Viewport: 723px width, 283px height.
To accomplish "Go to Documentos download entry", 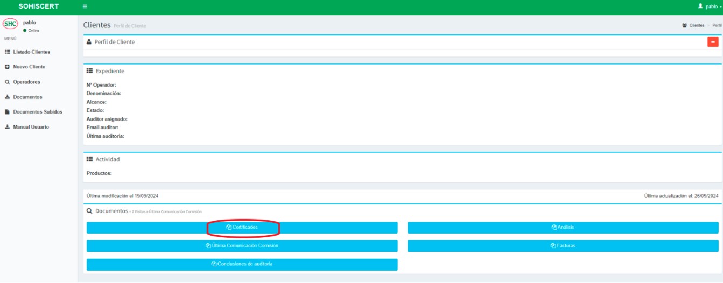I will pos(27,97).
